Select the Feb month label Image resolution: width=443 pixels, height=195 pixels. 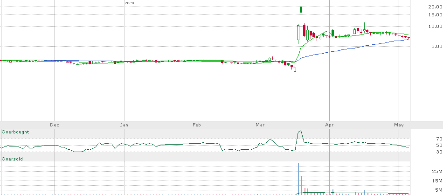click(197, 125)
